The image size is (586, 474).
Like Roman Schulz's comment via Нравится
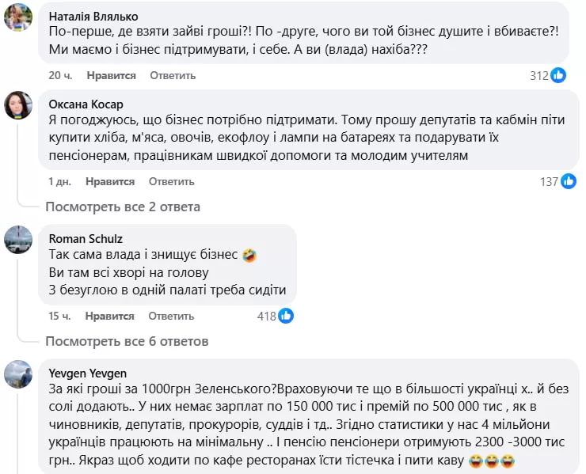click(111, 317)
